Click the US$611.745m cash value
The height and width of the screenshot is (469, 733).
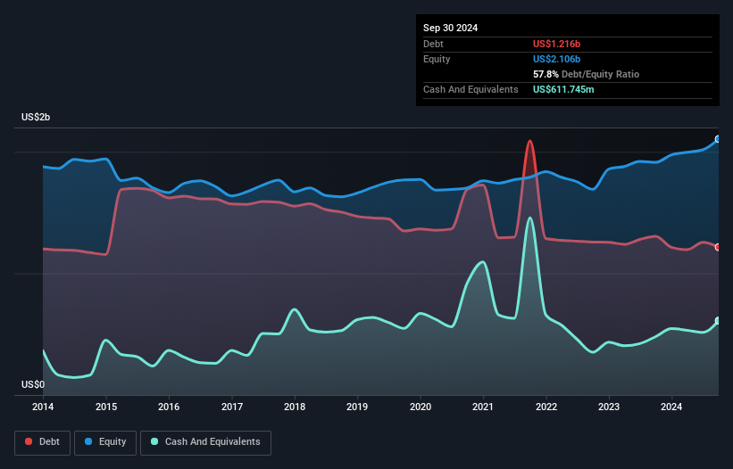563,89
